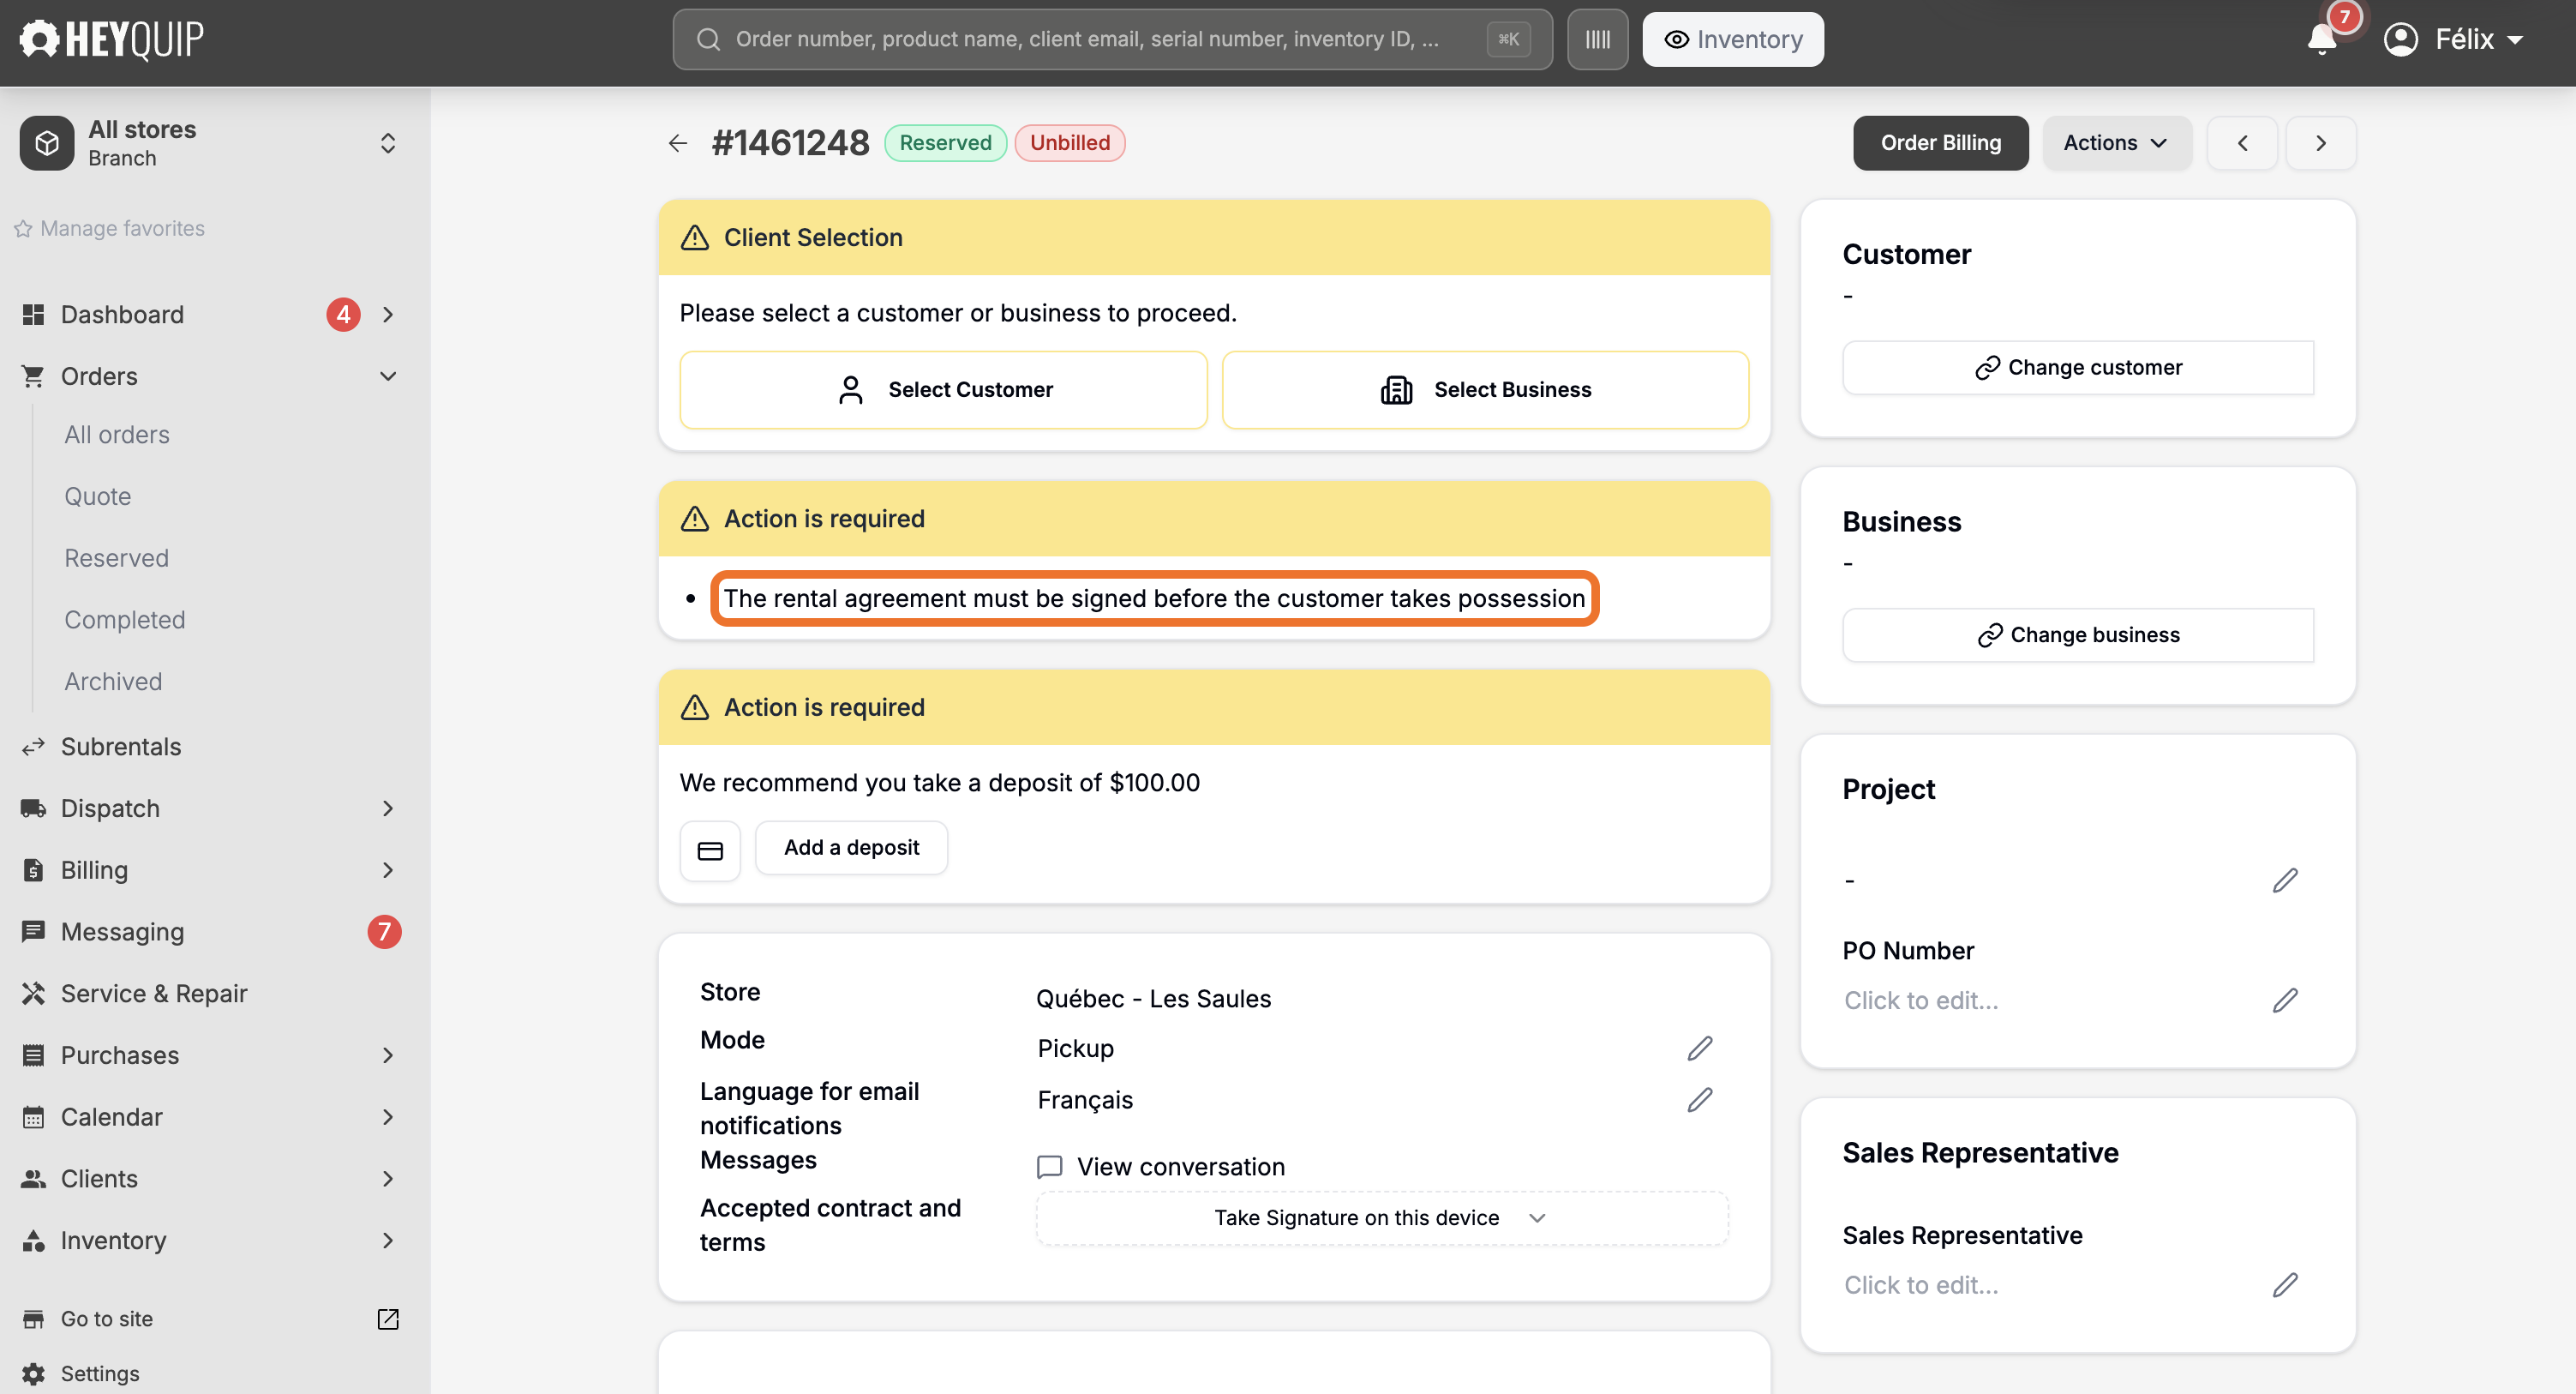Edit the Français language pencil icon
Viewport: 2576px width, 1394px height.
coord(1700,1100)
